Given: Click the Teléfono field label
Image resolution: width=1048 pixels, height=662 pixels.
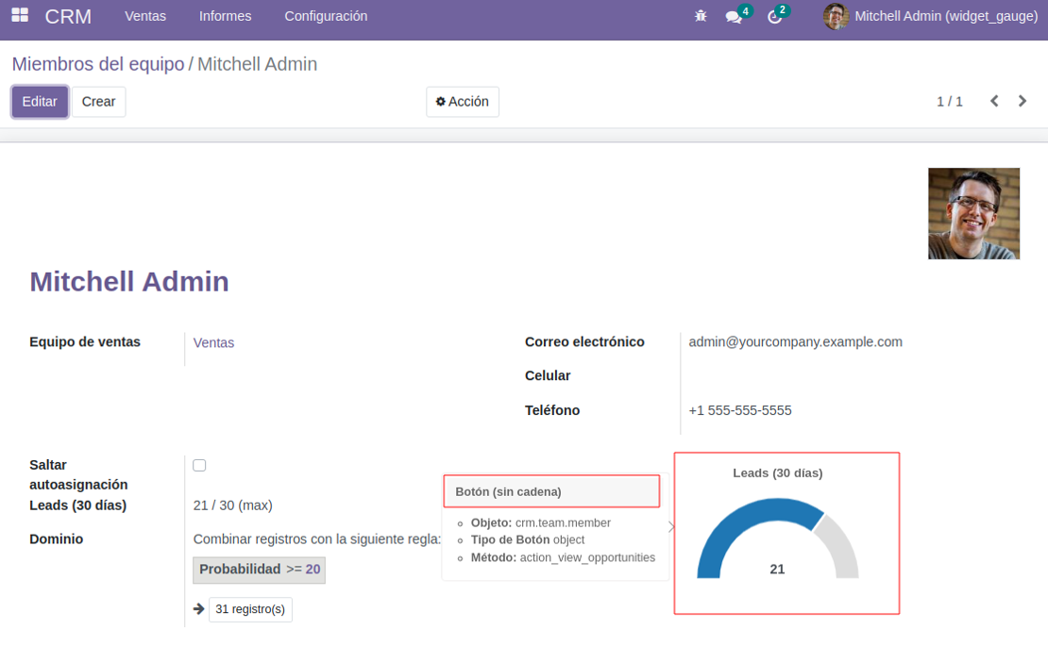Looking at the screenshot, I should [x=552, y=410].
